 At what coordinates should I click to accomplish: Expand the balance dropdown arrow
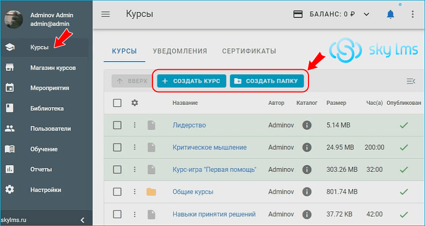[x=366, y=14]
